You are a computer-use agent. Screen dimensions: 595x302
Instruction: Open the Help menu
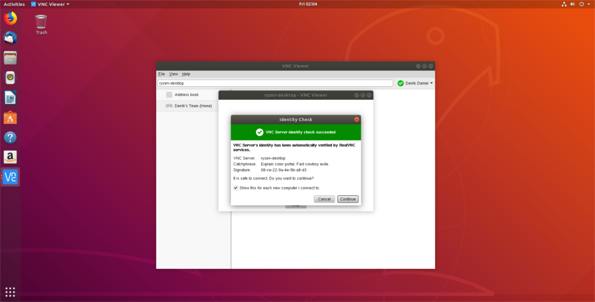186,74
